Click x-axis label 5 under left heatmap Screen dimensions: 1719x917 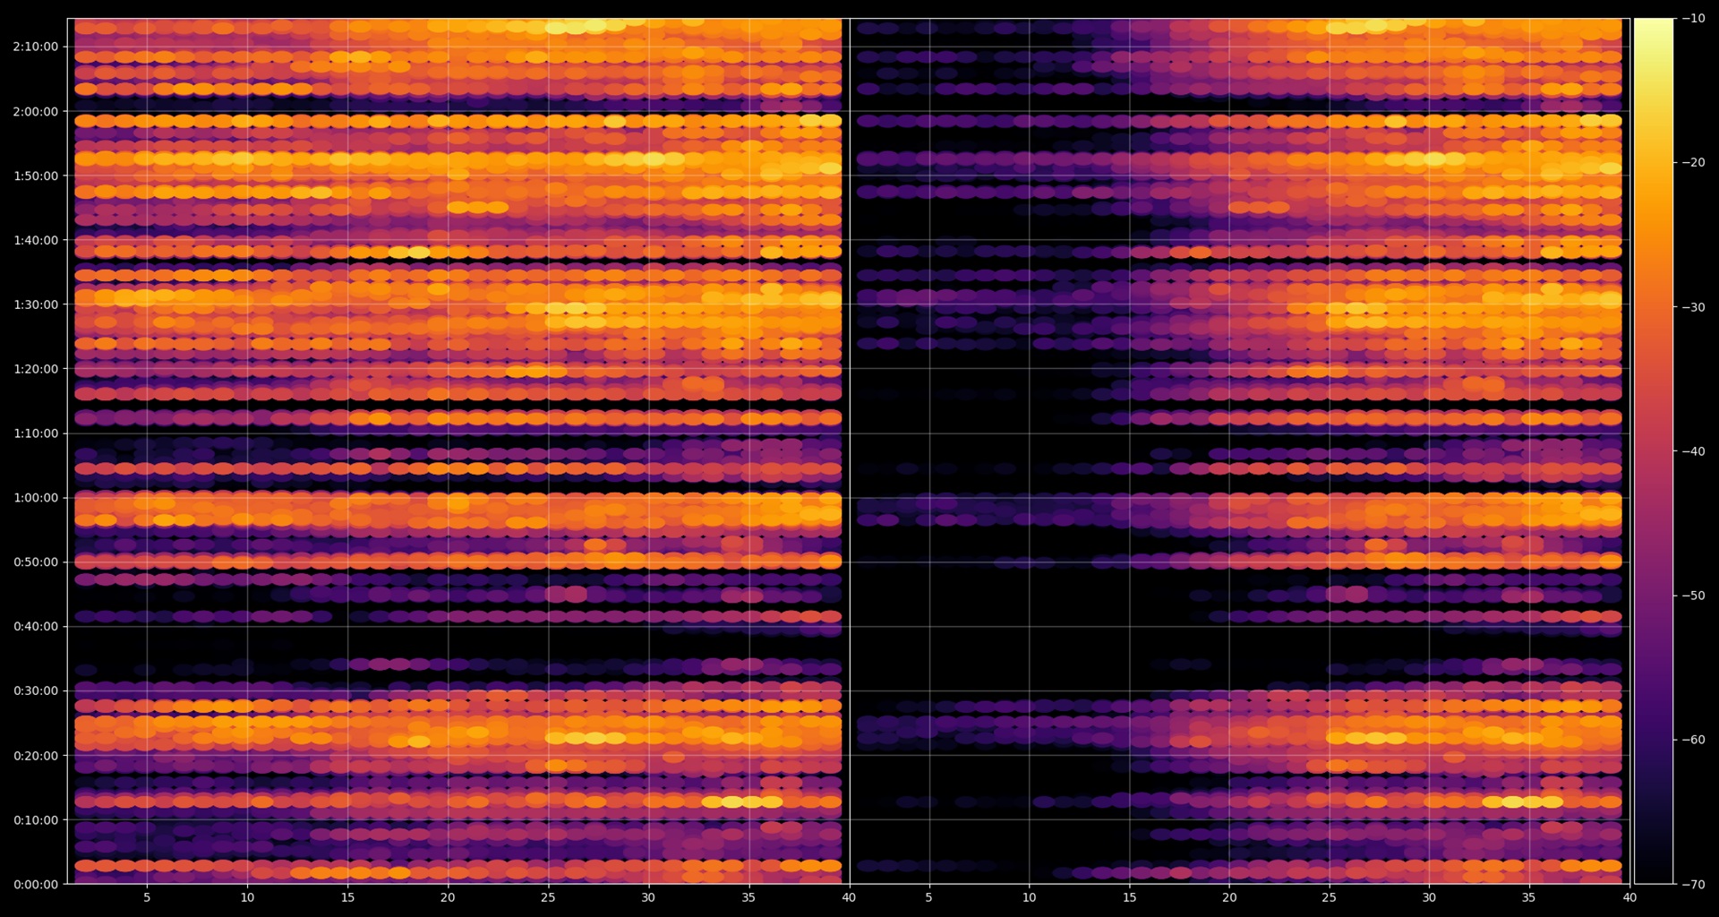click(147, 897)
